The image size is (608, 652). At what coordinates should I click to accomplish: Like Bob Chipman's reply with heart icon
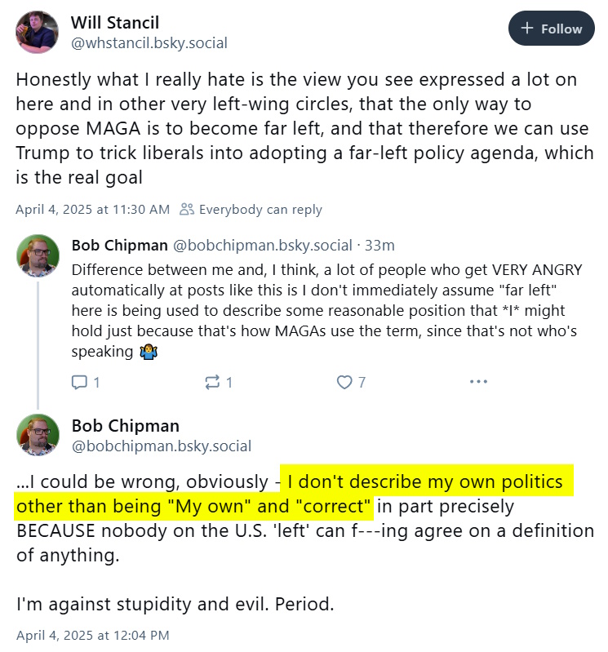(x=344, y=382)
